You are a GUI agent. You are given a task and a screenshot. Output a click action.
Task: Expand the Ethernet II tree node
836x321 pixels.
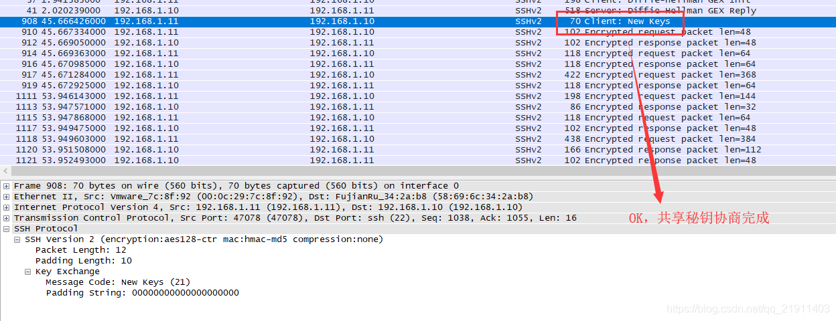[7, 197]
